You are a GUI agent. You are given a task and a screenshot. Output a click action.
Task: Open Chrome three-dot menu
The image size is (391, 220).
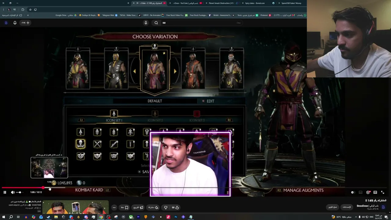[3, 9]
